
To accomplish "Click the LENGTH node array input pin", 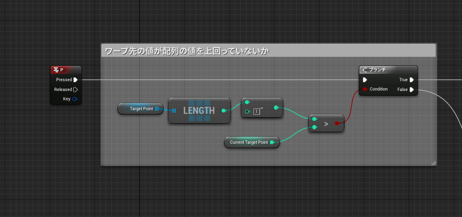I will pos(174,111).
